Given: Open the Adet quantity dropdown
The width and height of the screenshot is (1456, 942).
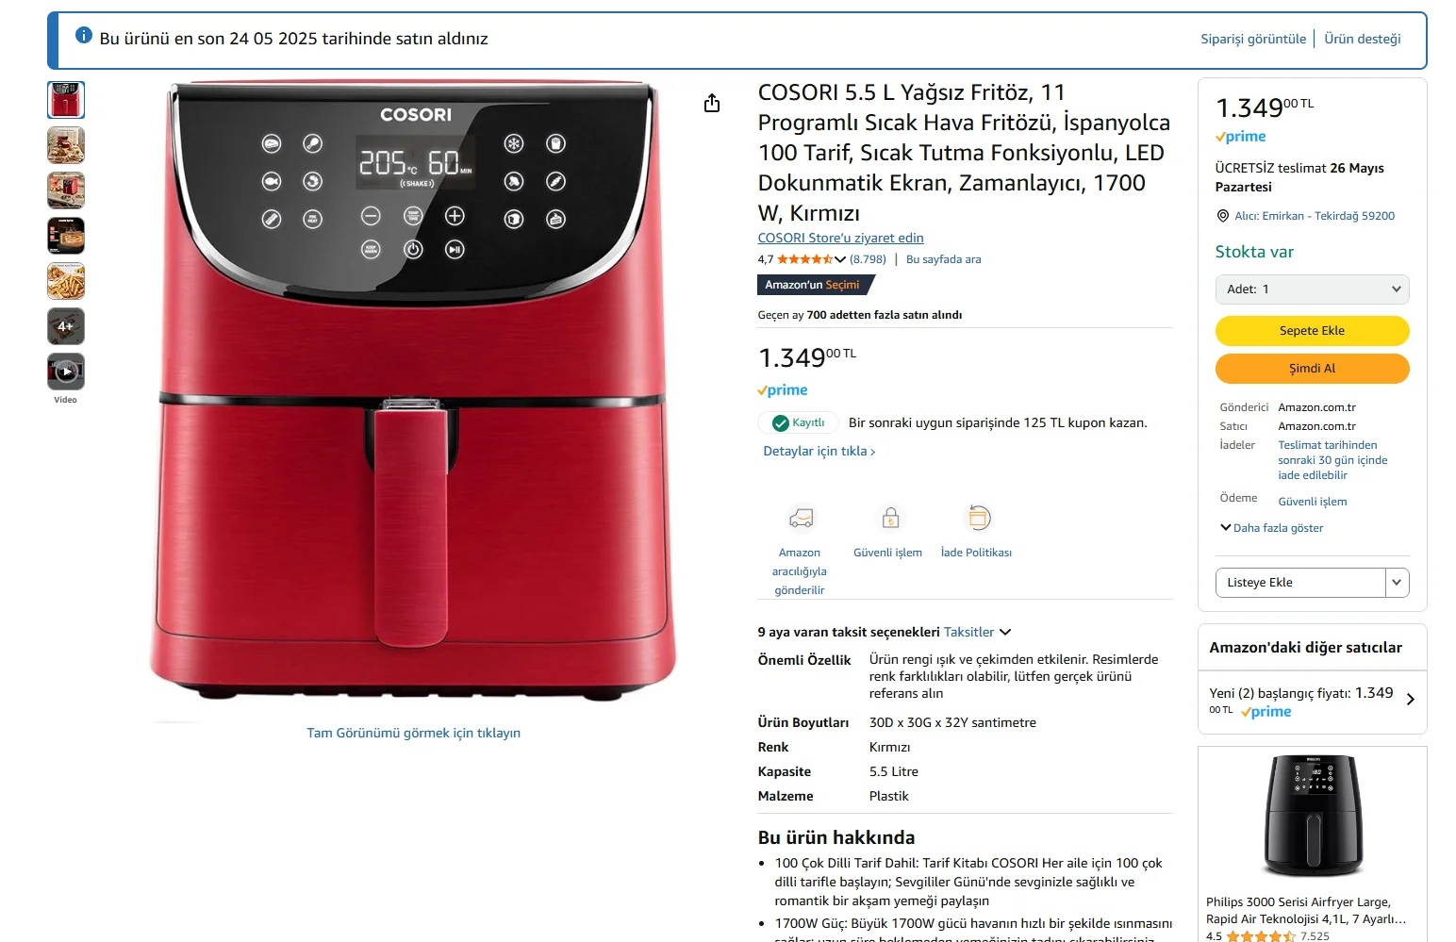Looking at the screenshot, I should tap(1312, 289).
